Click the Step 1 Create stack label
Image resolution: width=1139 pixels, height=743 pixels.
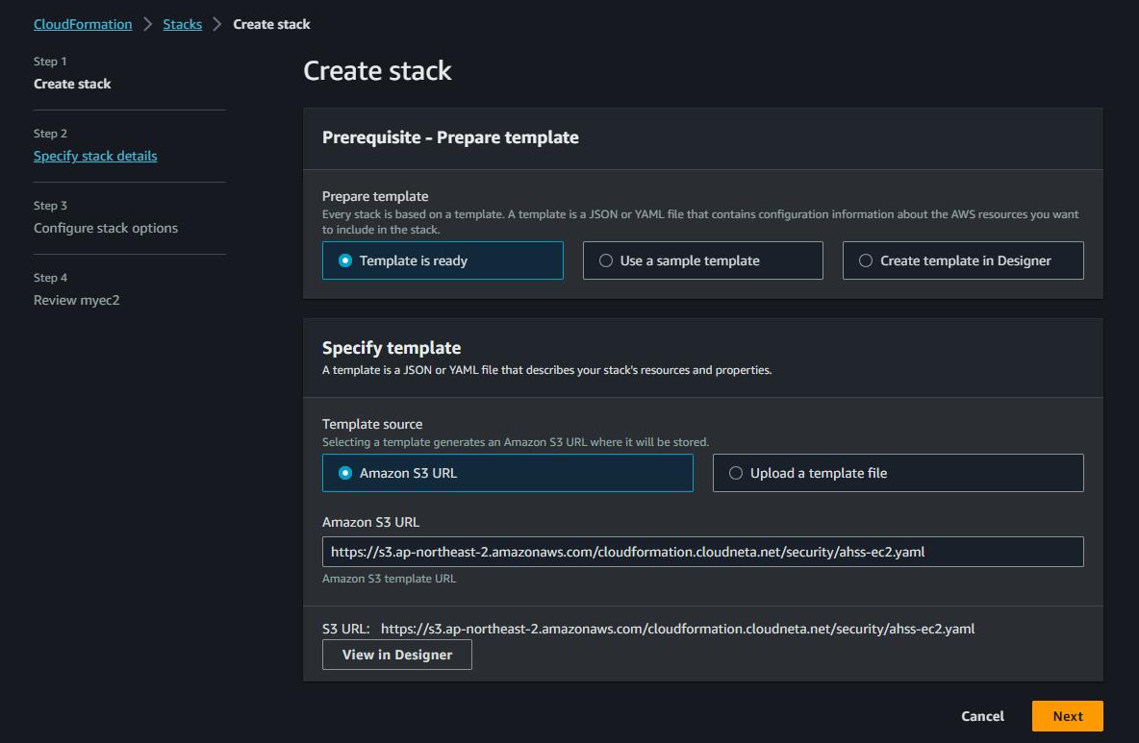pos(72,85)
